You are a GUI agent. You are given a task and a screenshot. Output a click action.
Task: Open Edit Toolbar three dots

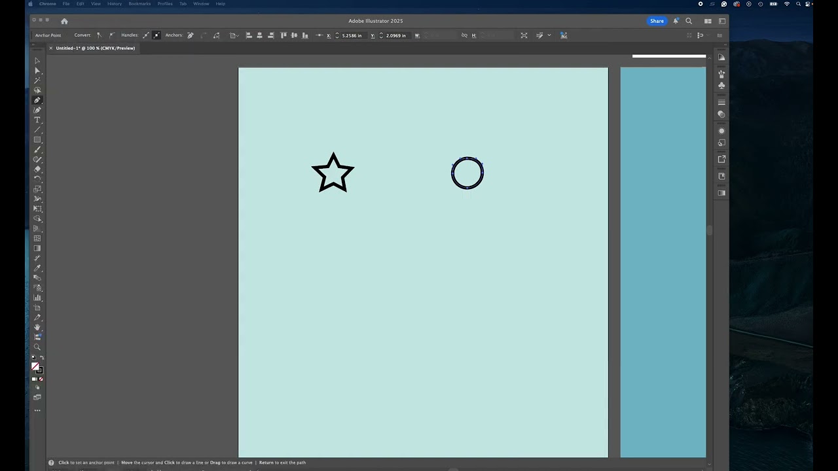click(37, 411)
